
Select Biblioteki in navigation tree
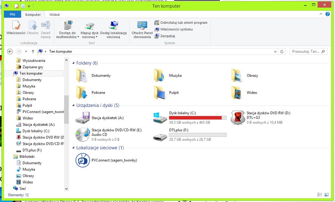(24, 156)
